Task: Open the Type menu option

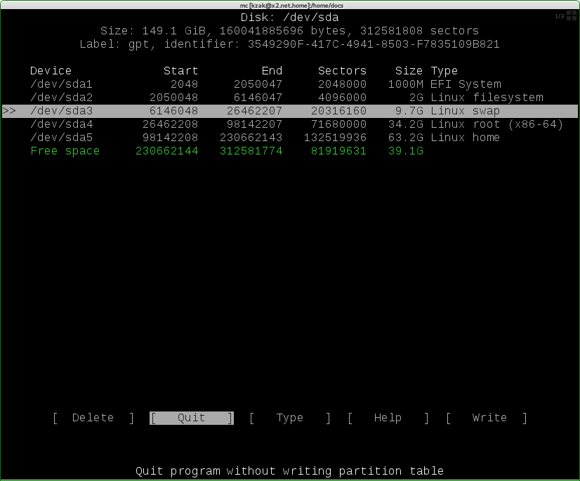Action: [289, 418]
